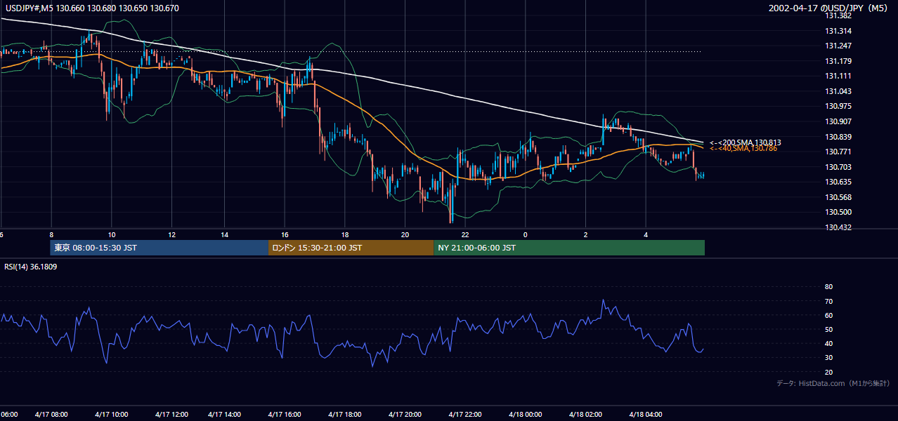This screenshot has height=421, width=898.
Task: Click RSI level 50 on scale
Action: tap(828, 329)
